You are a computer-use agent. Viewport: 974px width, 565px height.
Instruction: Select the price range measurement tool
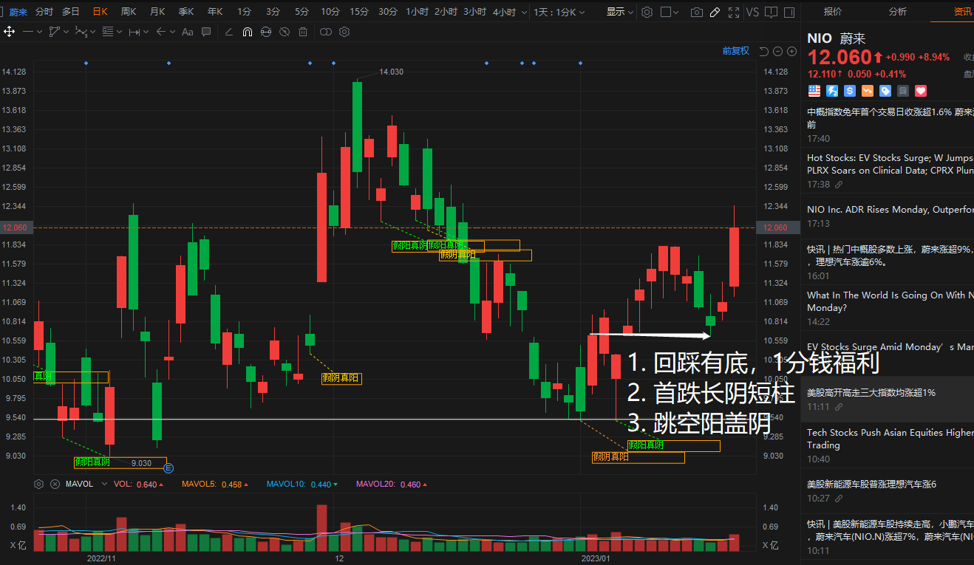[134, 32]
